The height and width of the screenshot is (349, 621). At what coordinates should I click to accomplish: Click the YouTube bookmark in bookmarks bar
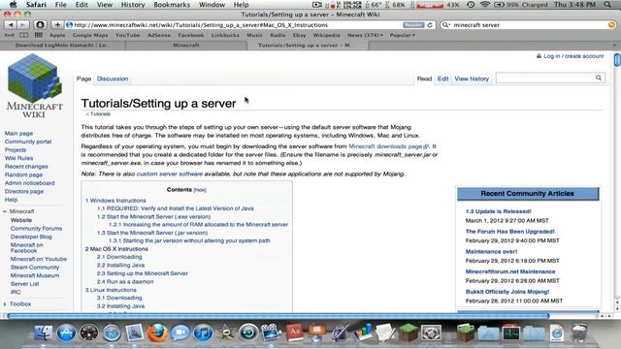point(127,35)
